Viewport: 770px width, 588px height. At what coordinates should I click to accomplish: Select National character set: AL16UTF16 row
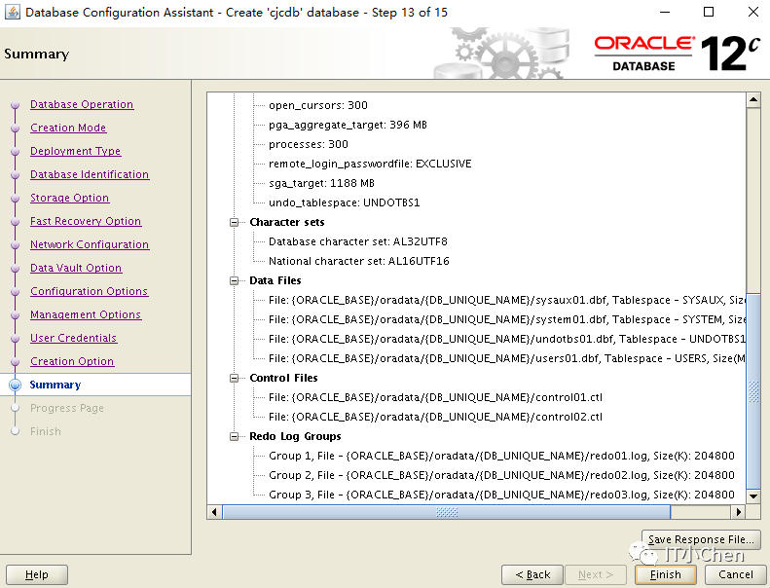(359, 261)
